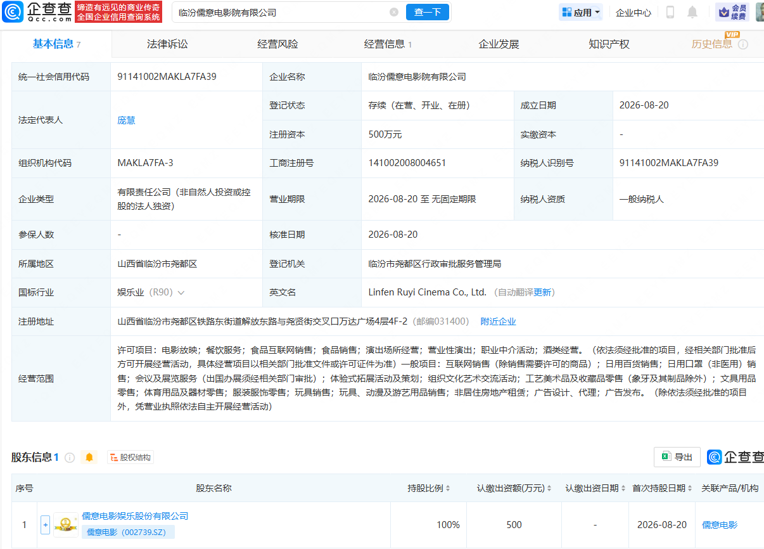Viewport: 764px width, 549px height.
Task: Open the Qcc.com 企查查 logo home
Action: pyautogui.click(x=35, y=12)
